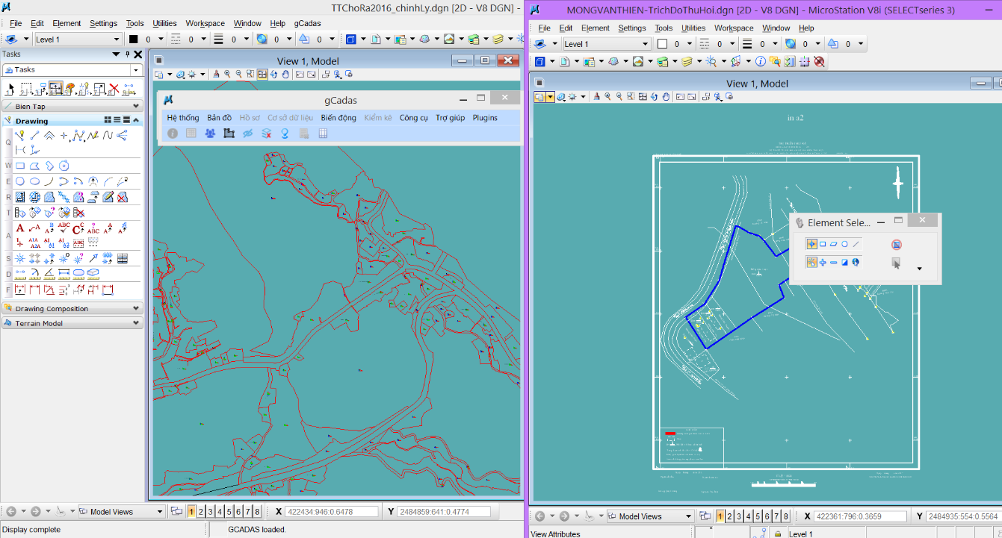This screenshot has height=538, width=1002.
Task: Expand the Drawing Composition task group
Action: (136, 309)
